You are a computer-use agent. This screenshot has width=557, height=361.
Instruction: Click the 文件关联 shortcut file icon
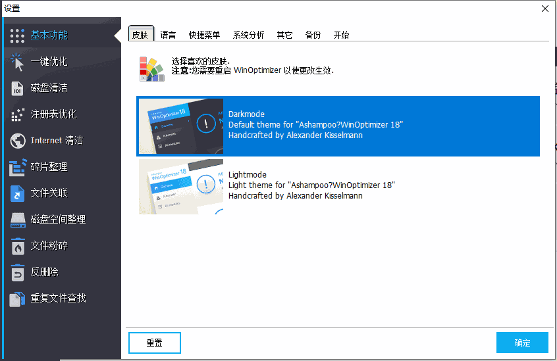[17, 193]
